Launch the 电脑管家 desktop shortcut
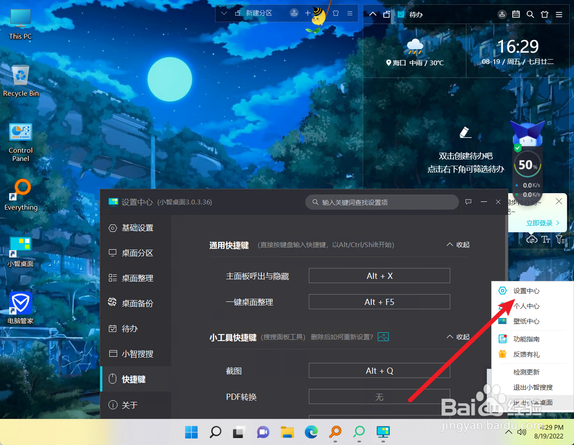 coord(20,308)
